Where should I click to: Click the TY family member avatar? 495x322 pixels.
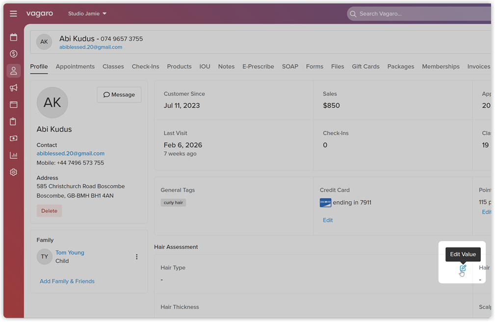45,257
